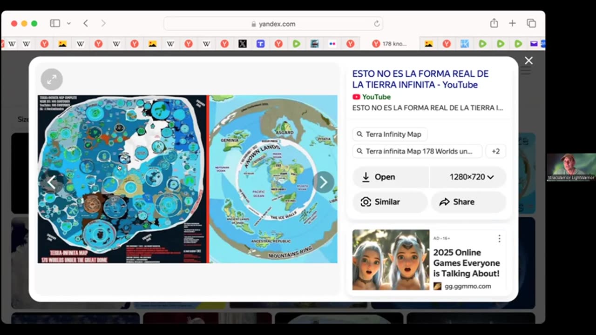Viewport: 596px width, 335px height.
Task: Search 'Terra Infinity Map' suggestion
Action: (x=389, y=134)
